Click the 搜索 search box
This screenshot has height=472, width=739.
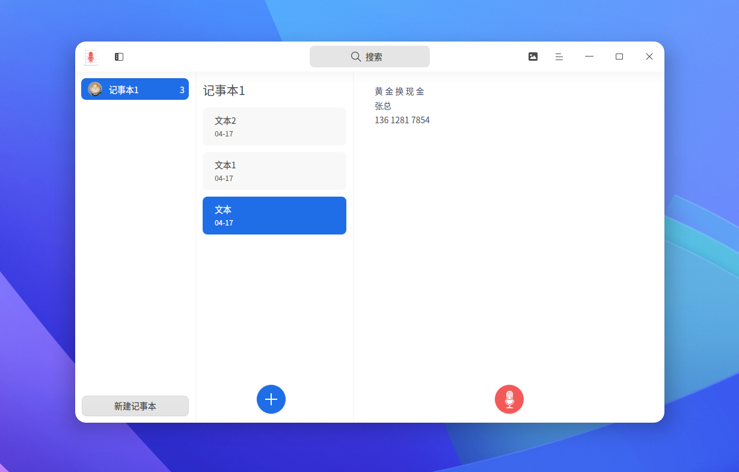coord(369,57)
